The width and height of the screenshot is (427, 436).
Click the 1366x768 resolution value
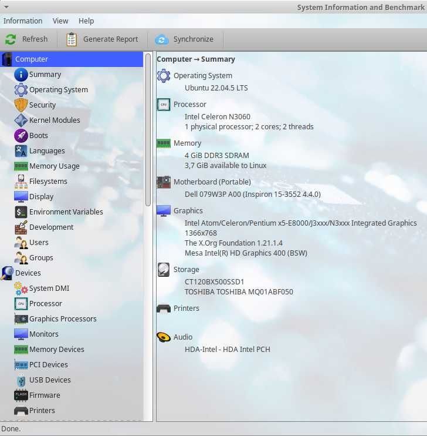point(201,233)
